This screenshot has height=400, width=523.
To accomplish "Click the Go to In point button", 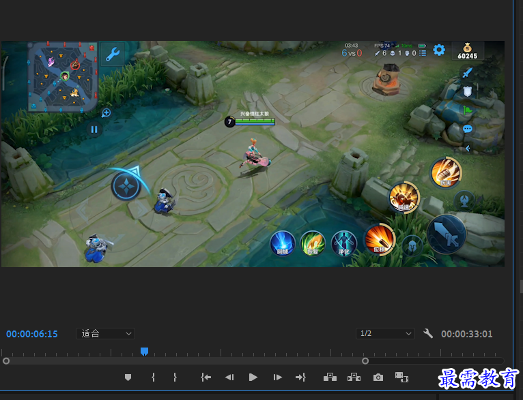I will pyautogui.click(x=206, y=377).
